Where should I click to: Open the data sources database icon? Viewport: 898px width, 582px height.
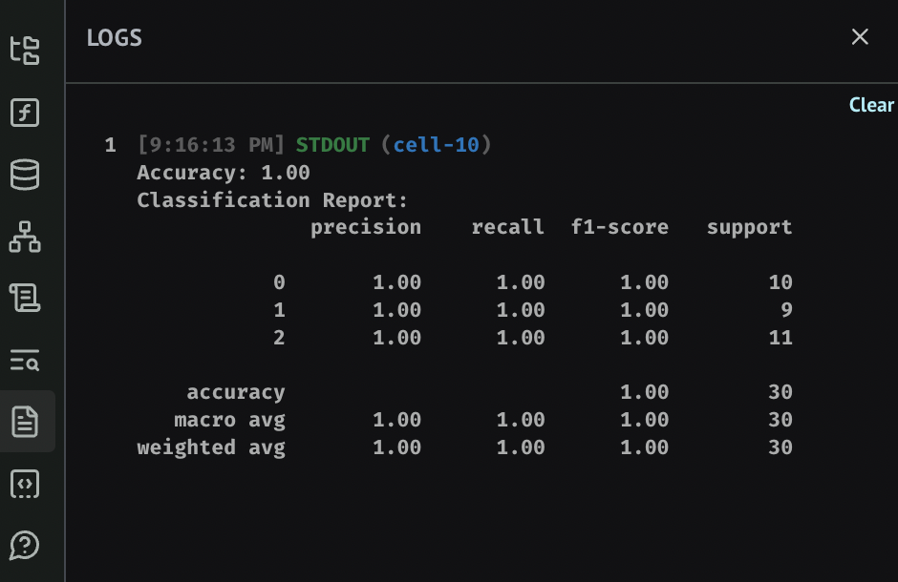coord(25,175)
